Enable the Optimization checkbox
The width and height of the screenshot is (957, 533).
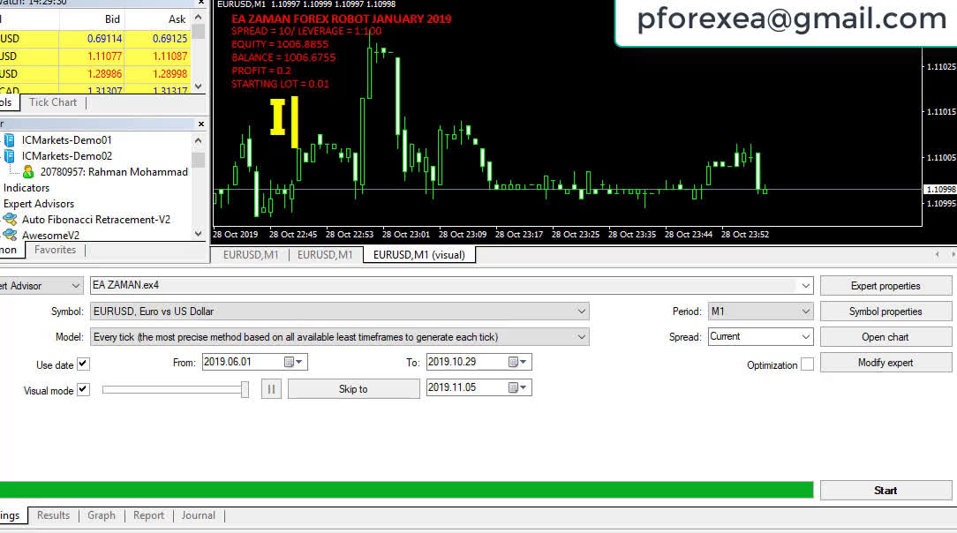(x=807, y=364)
